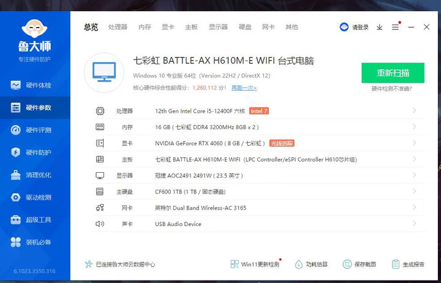Image resolution: width=441 pixels, height=283 pixels.
Task: Click the 再测一次 link
Action: (x=244, y=88)
